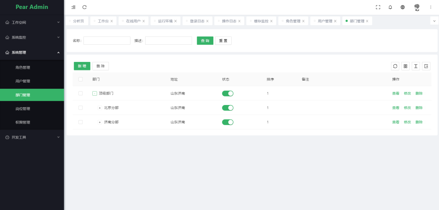Refresh the table with toolbar icon

click(395, 66)
